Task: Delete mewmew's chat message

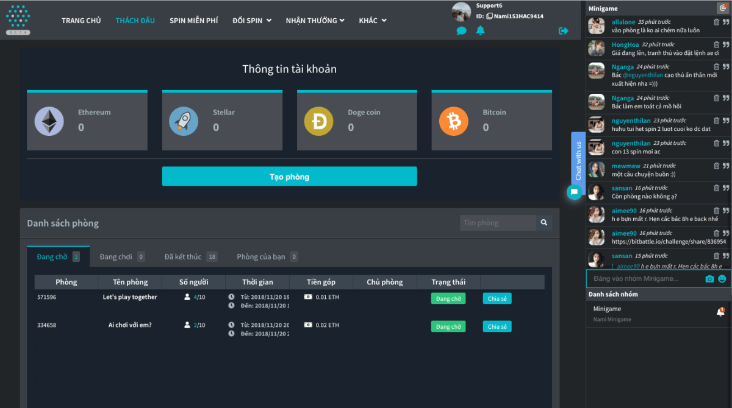Action: [x=717, y=166]
